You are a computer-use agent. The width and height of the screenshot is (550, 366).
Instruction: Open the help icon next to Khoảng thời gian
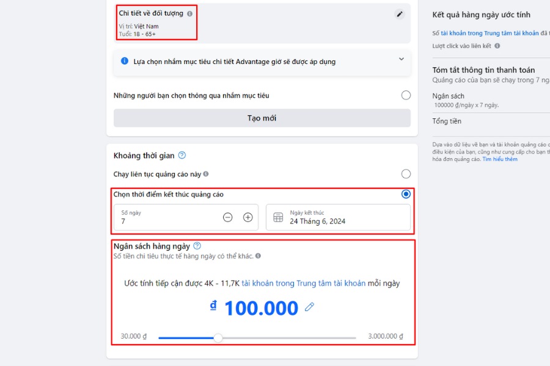point(181,156)
